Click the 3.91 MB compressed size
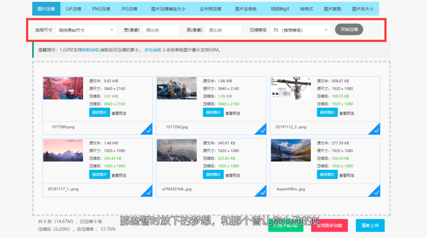427x238 pixels. point(111,96)
